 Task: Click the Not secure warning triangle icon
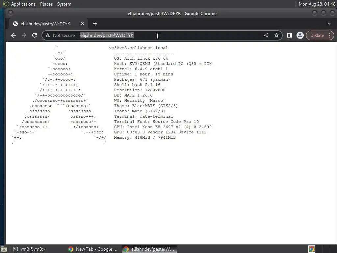[x=48, y=35]
